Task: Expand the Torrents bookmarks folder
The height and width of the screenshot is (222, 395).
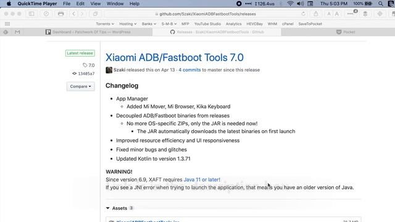Action: coord(105,24)
